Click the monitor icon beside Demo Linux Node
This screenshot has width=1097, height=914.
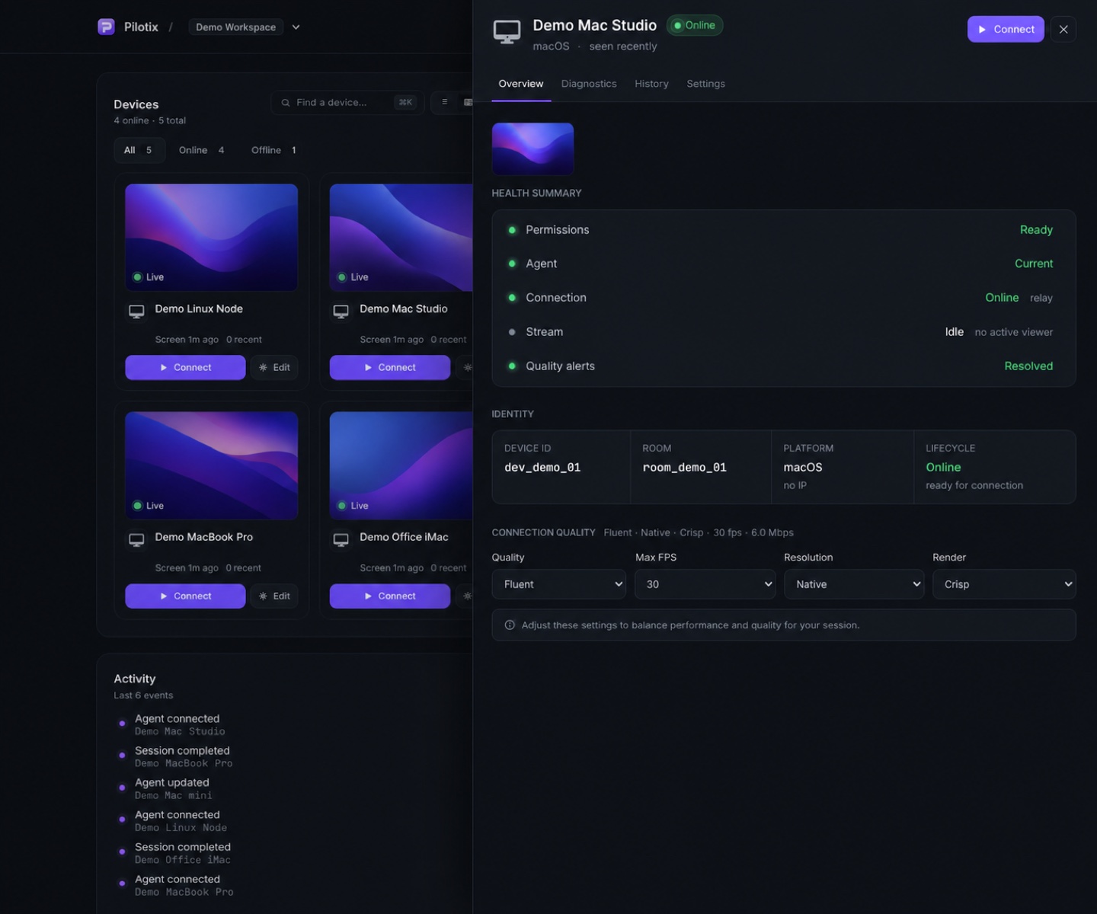136,311
